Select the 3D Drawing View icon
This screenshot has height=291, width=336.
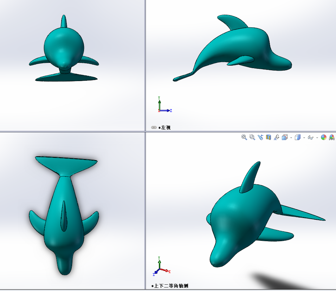[277, 137]
